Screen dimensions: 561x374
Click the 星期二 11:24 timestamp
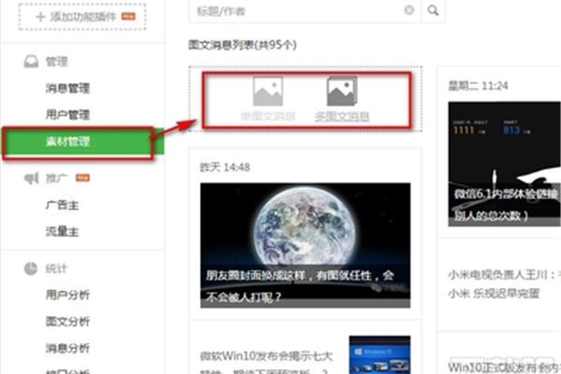click(478, 86)
